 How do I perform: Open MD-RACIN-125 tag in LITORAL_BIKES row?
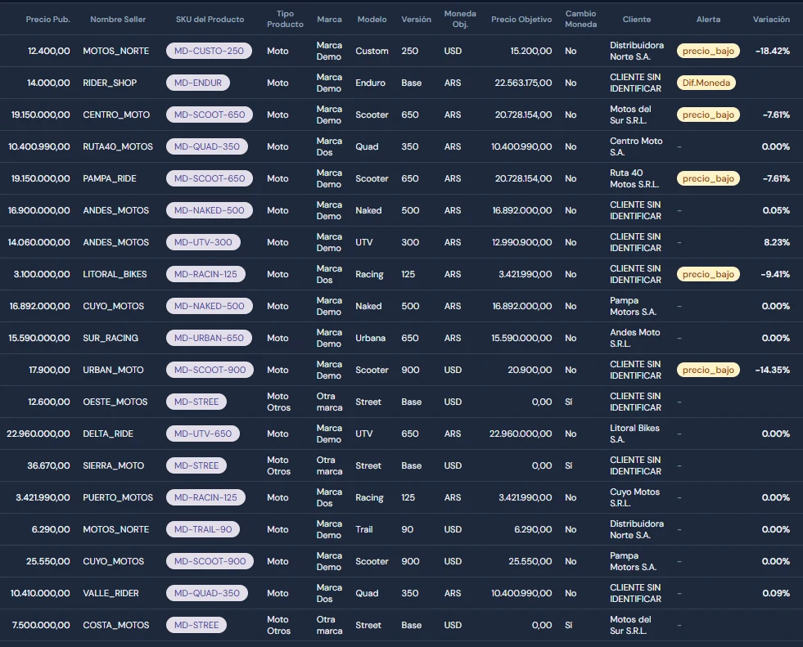pos(206,274)
